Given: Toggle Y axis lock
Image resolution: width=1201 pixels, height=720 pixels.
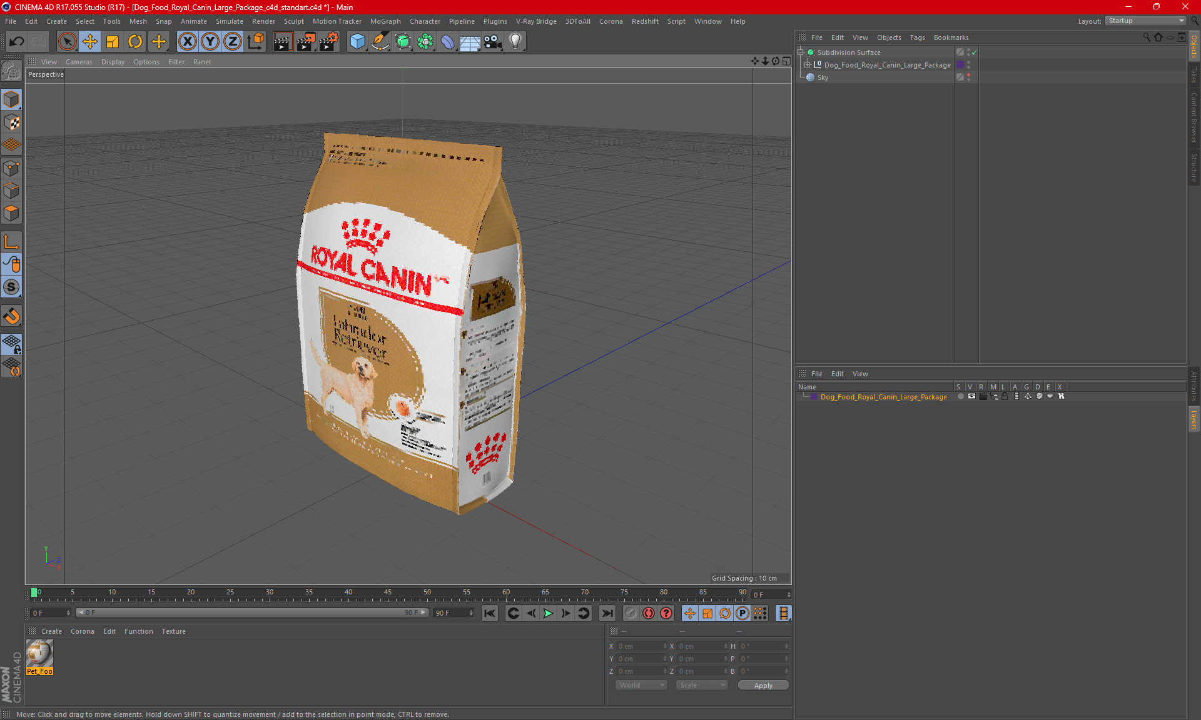Looking at the screenshot, I should (x=210, y=42).
